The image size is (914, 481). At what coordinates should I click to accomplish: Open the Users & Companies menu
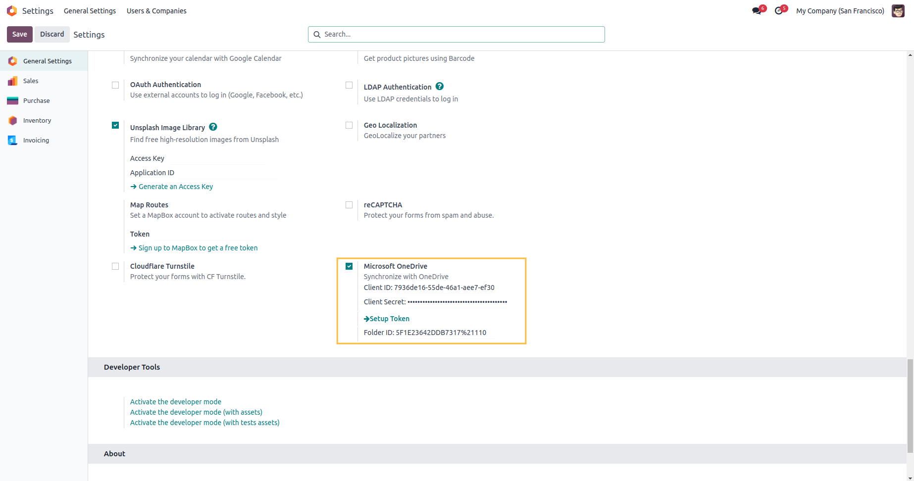156,11
